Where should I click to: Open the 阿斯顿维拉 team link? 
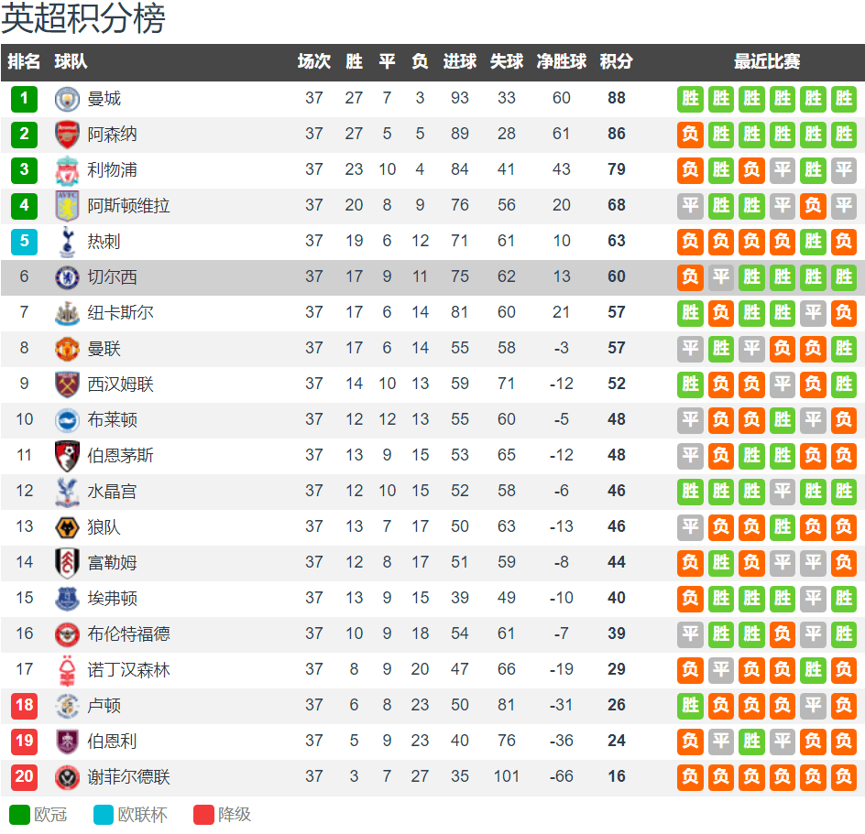(x=128, y=206)
